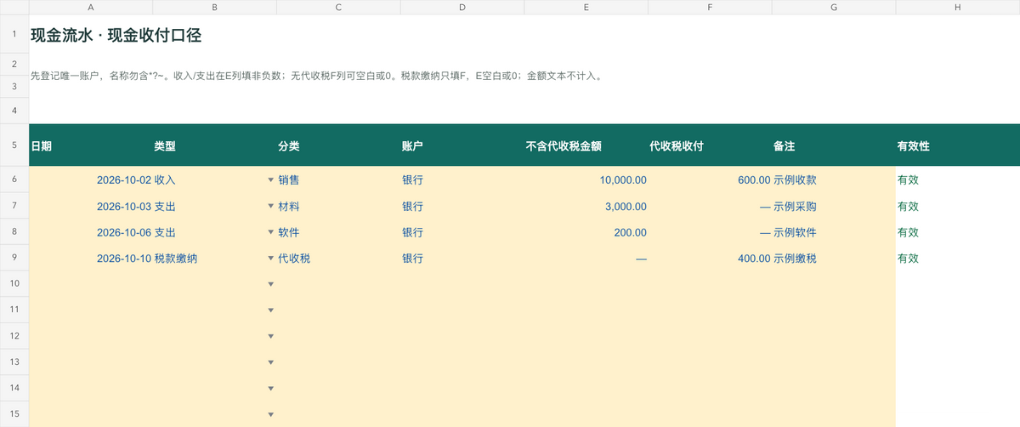Select the note cell 示例采购
Image resolution: width=1020 pixels, height=427 pixels.
[x=834, y=207]
